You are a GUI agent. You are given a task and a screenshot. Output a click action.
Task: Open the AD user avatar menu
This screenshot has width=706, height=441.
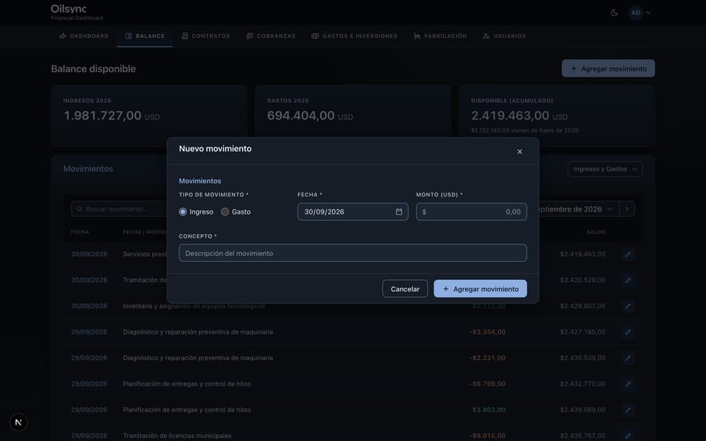(635, 12)
